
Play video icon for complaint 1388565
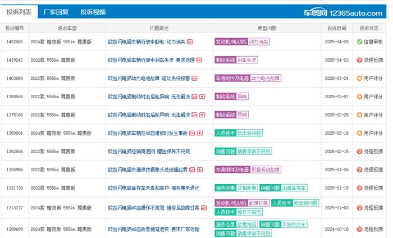202,97
